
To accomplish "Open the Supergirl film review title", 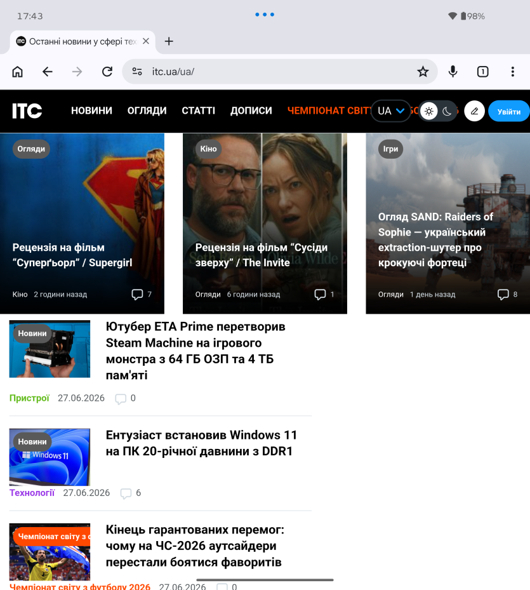I will click(x=72, y=255).
